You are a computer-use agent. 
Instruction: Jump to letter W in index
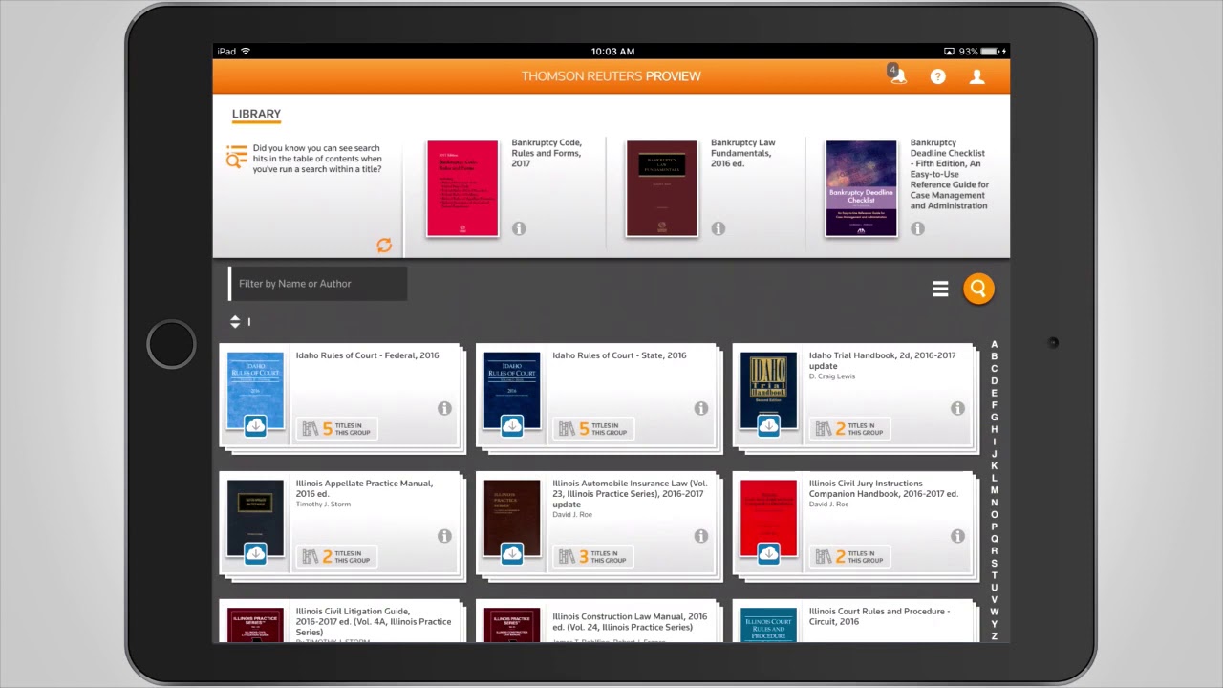point(994,612)
